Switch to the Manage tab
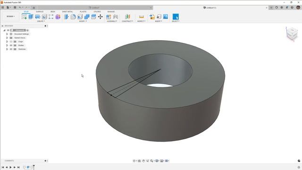 111,12
